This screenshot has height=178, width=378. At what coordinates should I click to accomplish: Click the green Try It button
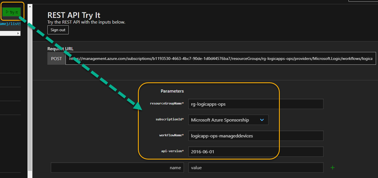click(x=12, y=12)
